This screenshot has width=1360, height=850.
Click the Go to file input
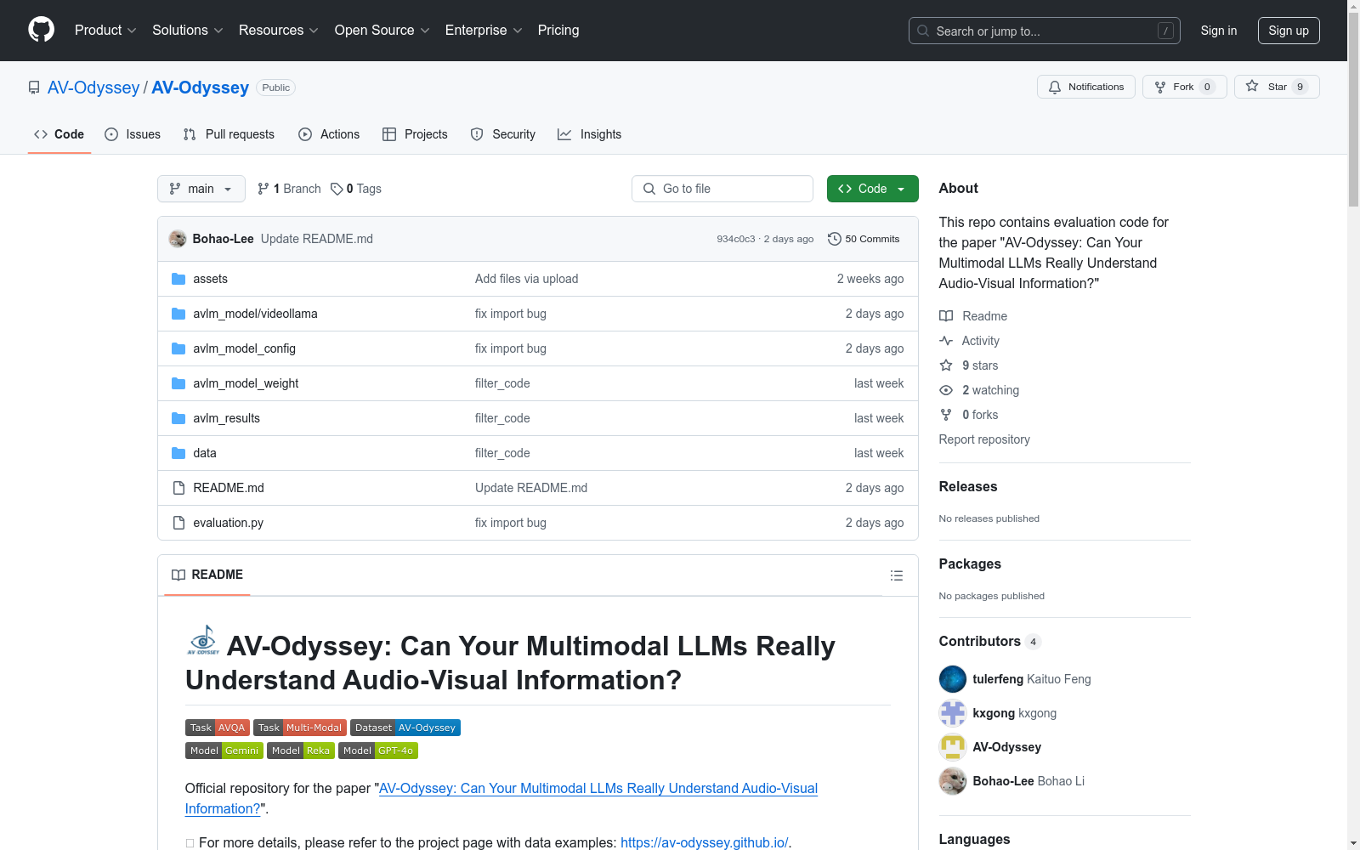722,189
